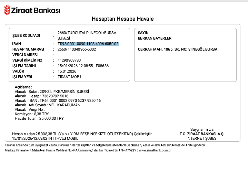This screenshot has height=172, width=248.
Task: Click the 'IBAN' field label
Action: 17,44
